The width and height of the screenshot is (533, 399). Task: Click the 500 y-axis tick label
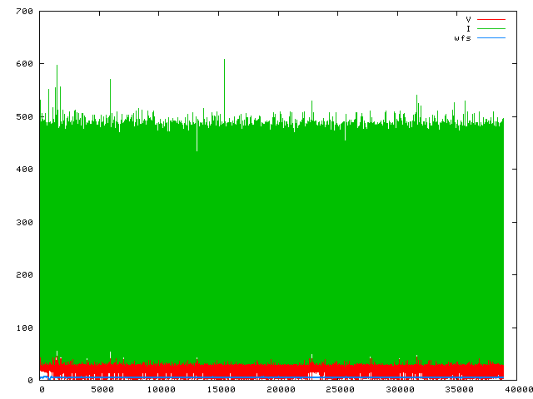point(24,117)
